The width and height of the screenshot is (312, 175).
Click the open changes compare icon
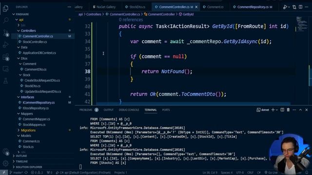coord(294,7)
